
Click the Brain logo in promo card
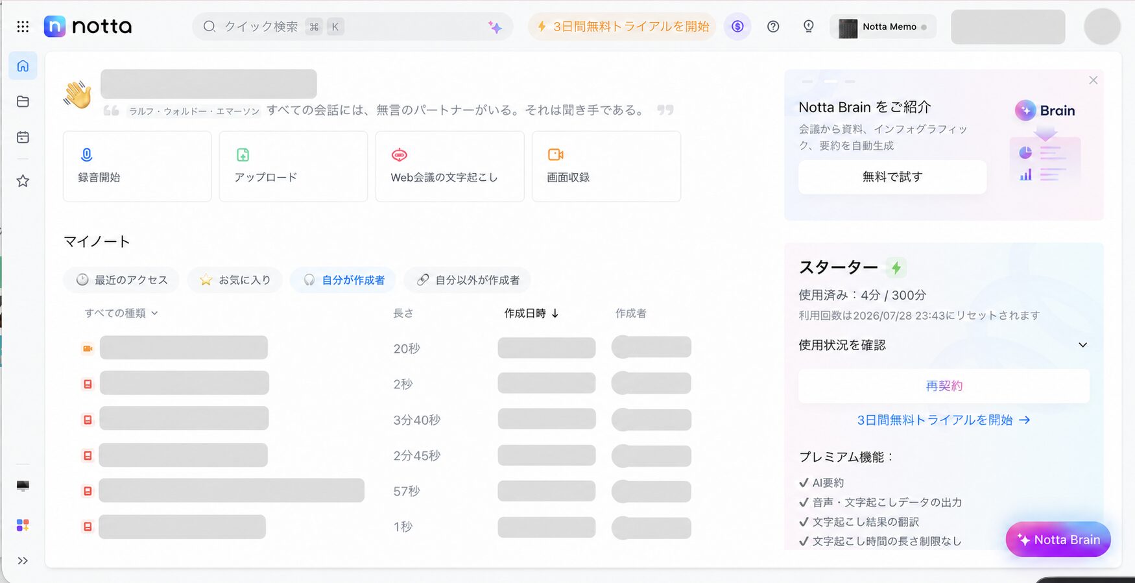point(1045,111)
